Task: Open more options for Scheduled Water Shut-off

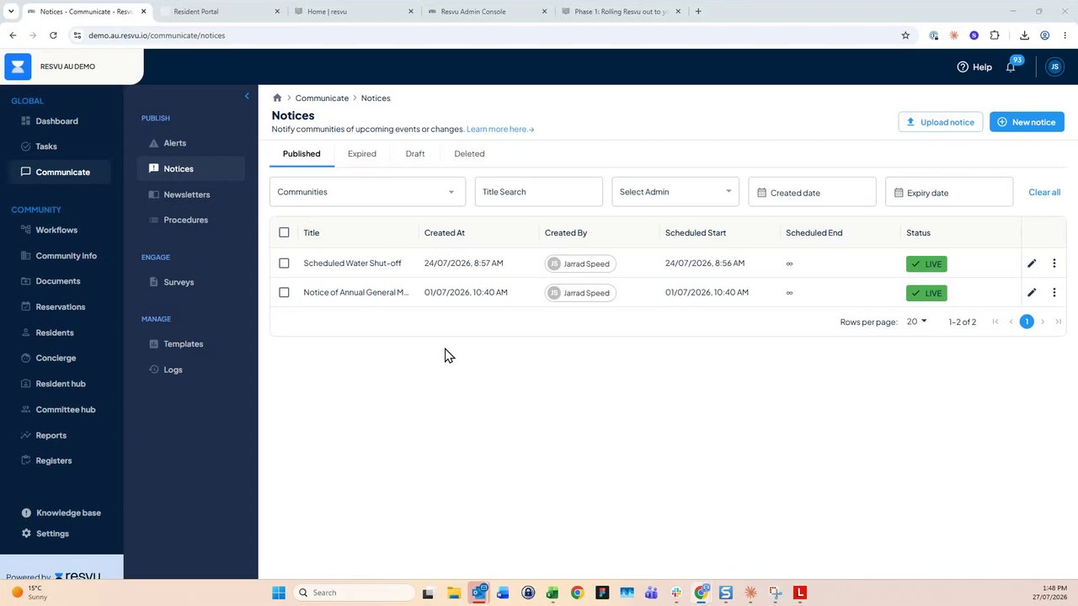Action: tap(1054, 263)
